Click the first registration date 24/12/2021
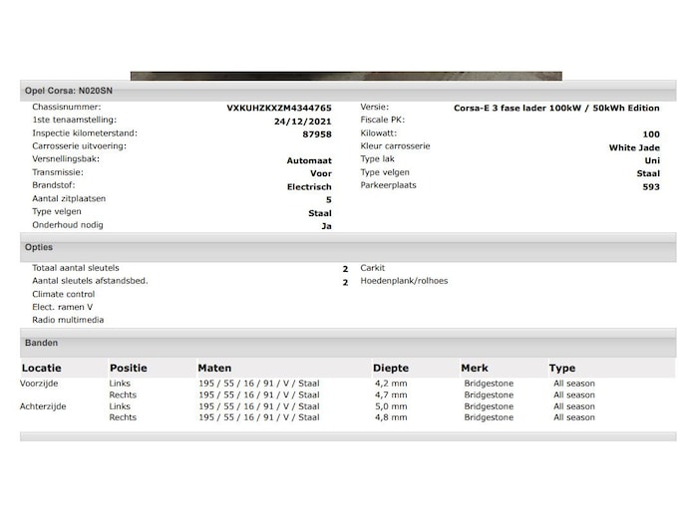 (303, 121)
